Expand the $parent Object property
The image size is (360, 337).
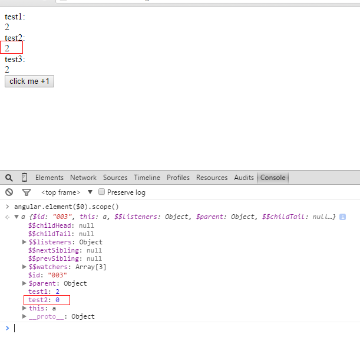[x=24, y=283]
